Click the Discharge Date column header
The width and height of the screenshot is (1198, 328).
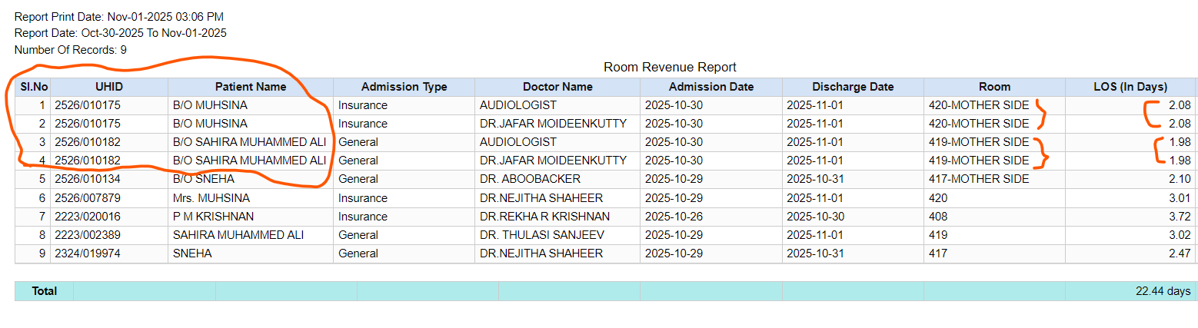pyautogui.click(x=853, y=87)
